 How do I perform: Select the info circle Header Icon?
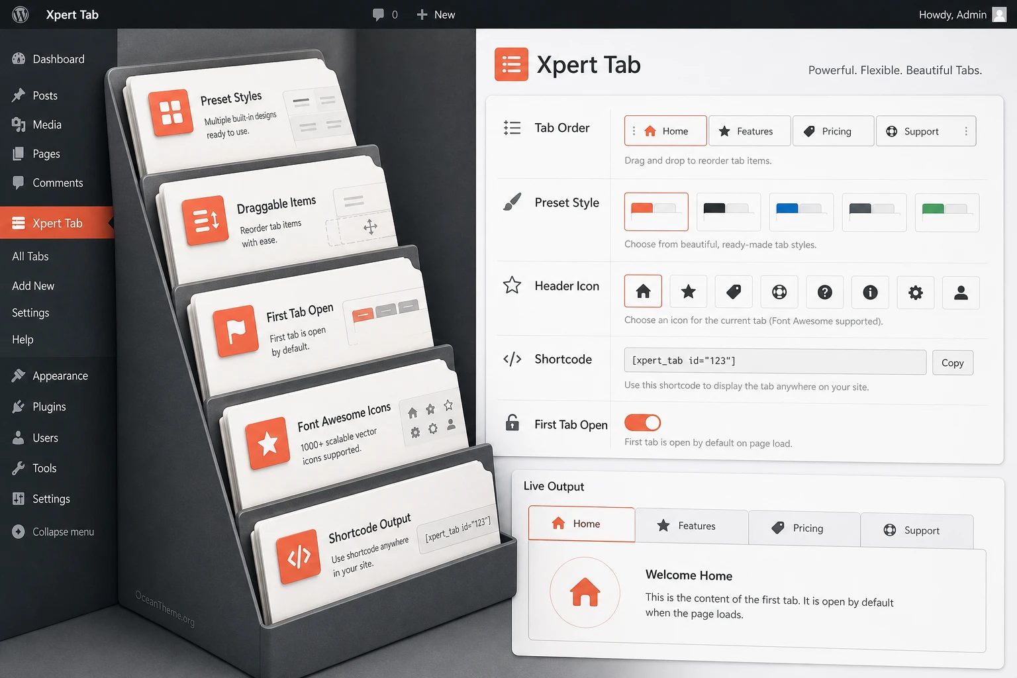point(870,293)
